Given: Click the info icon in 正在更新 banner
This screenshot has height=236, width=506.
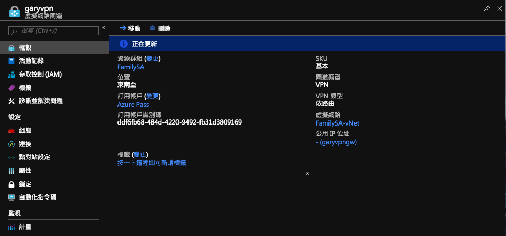Looking at the screenshot, I should 124,44.
